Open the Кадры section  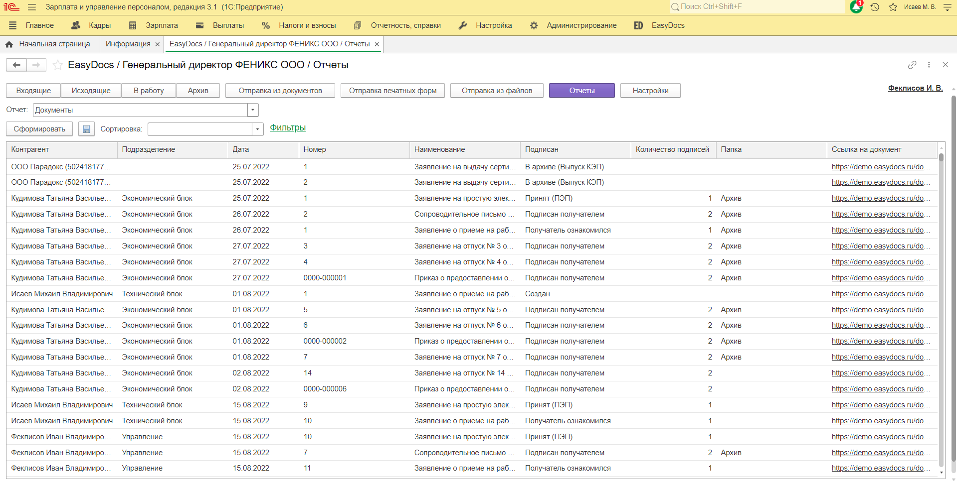point(91,25)
